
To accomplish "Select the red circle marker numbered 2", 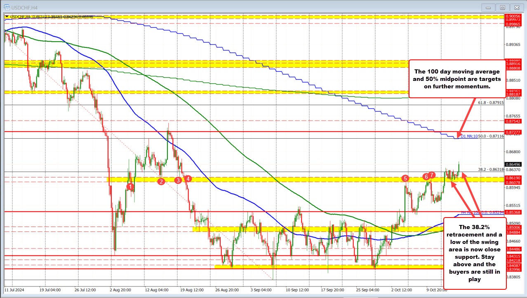I will pos(161,181).
